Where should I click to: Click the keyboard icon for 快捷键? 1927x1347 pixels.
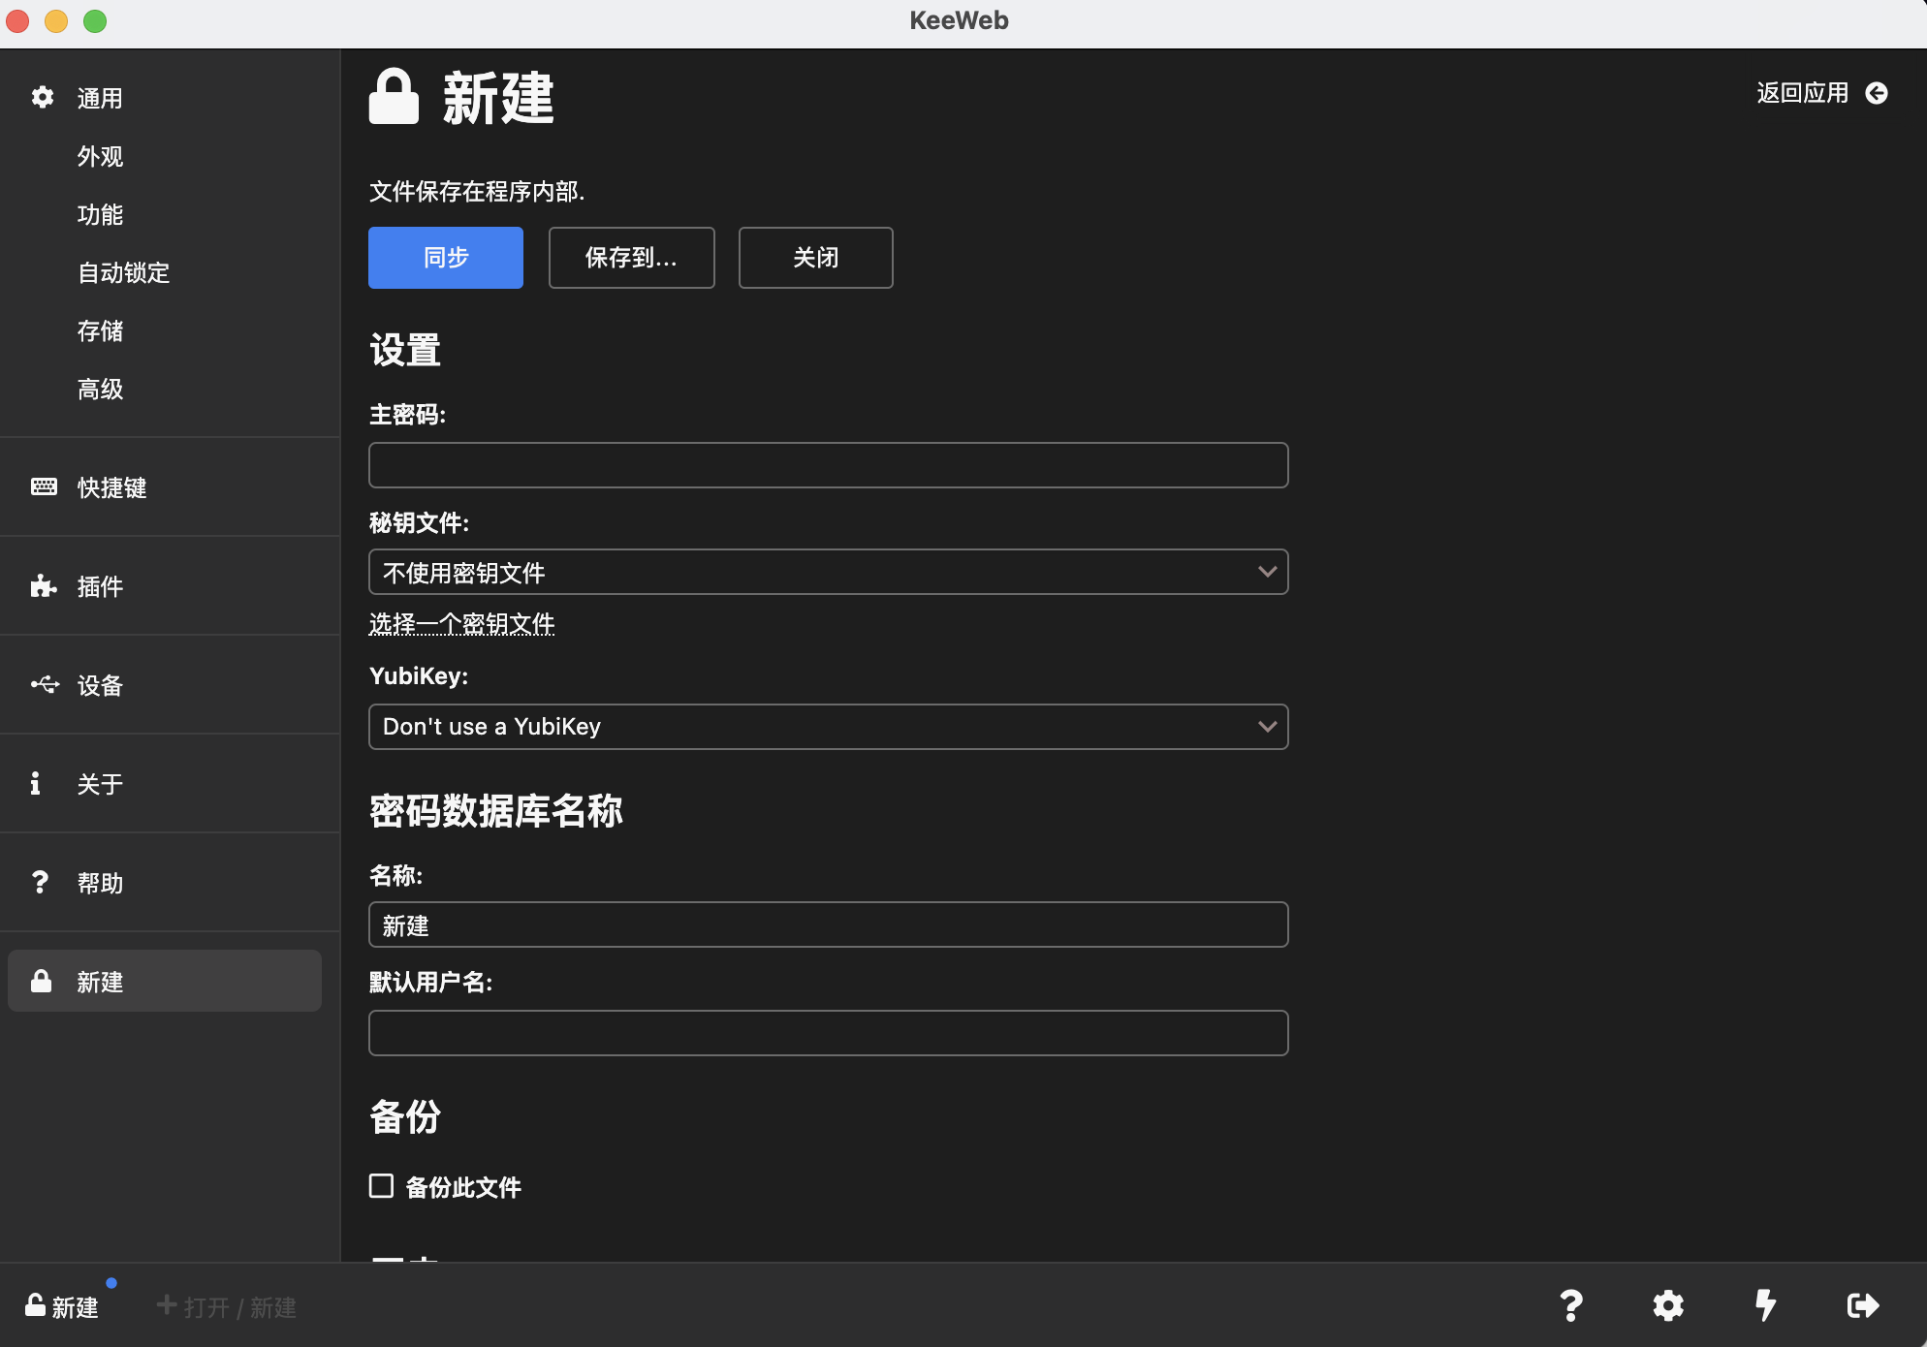pyautogui.click(x=44, y=487)
